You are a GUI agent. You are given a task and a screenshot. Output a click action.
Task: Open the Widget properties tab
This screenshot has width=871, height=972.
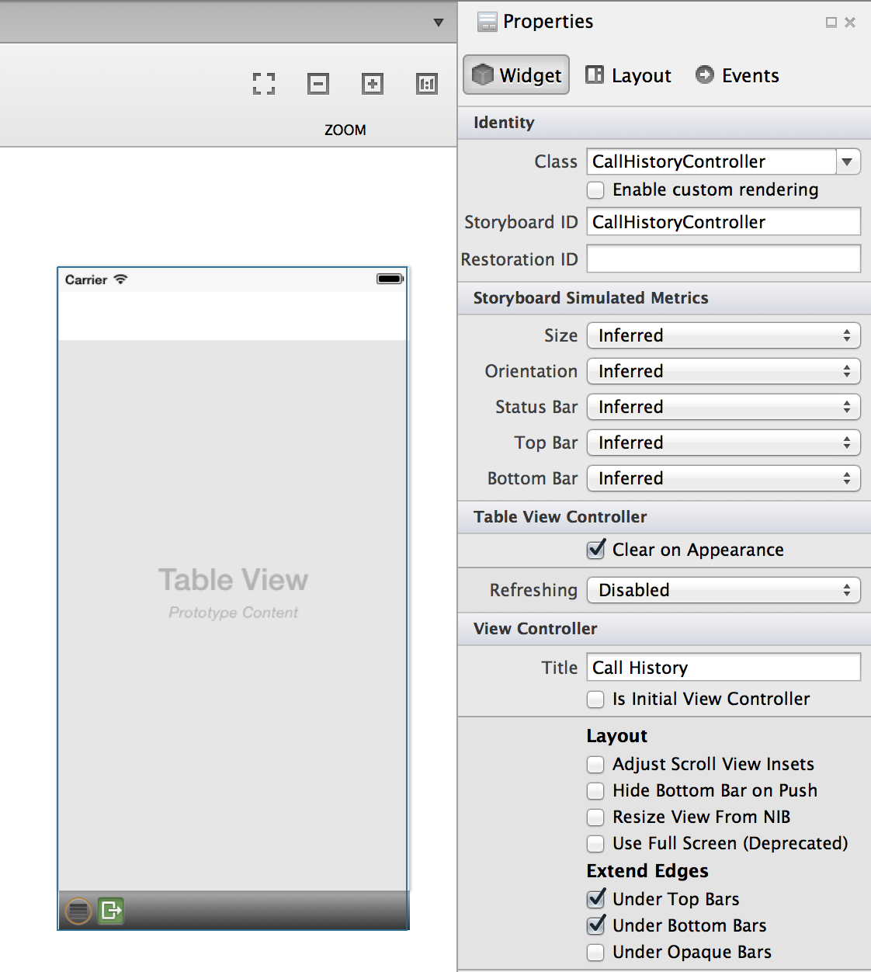[516, 75]
